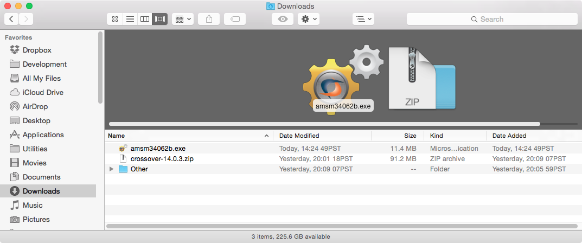Click Yesterday, 20:05 59PST date added
The height and width of the screenshot is (243, 582).
pos(529,169)
